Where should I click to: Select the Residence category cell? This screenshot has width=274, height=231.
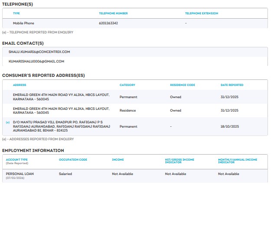[128, 110]
